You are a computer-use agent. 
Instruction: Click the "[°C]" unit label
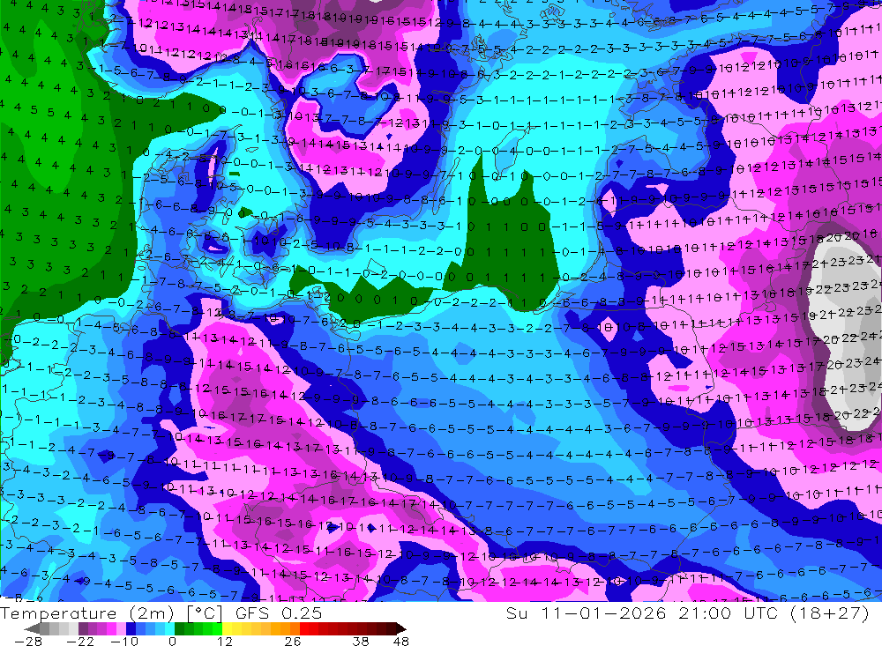pos(205,613)
